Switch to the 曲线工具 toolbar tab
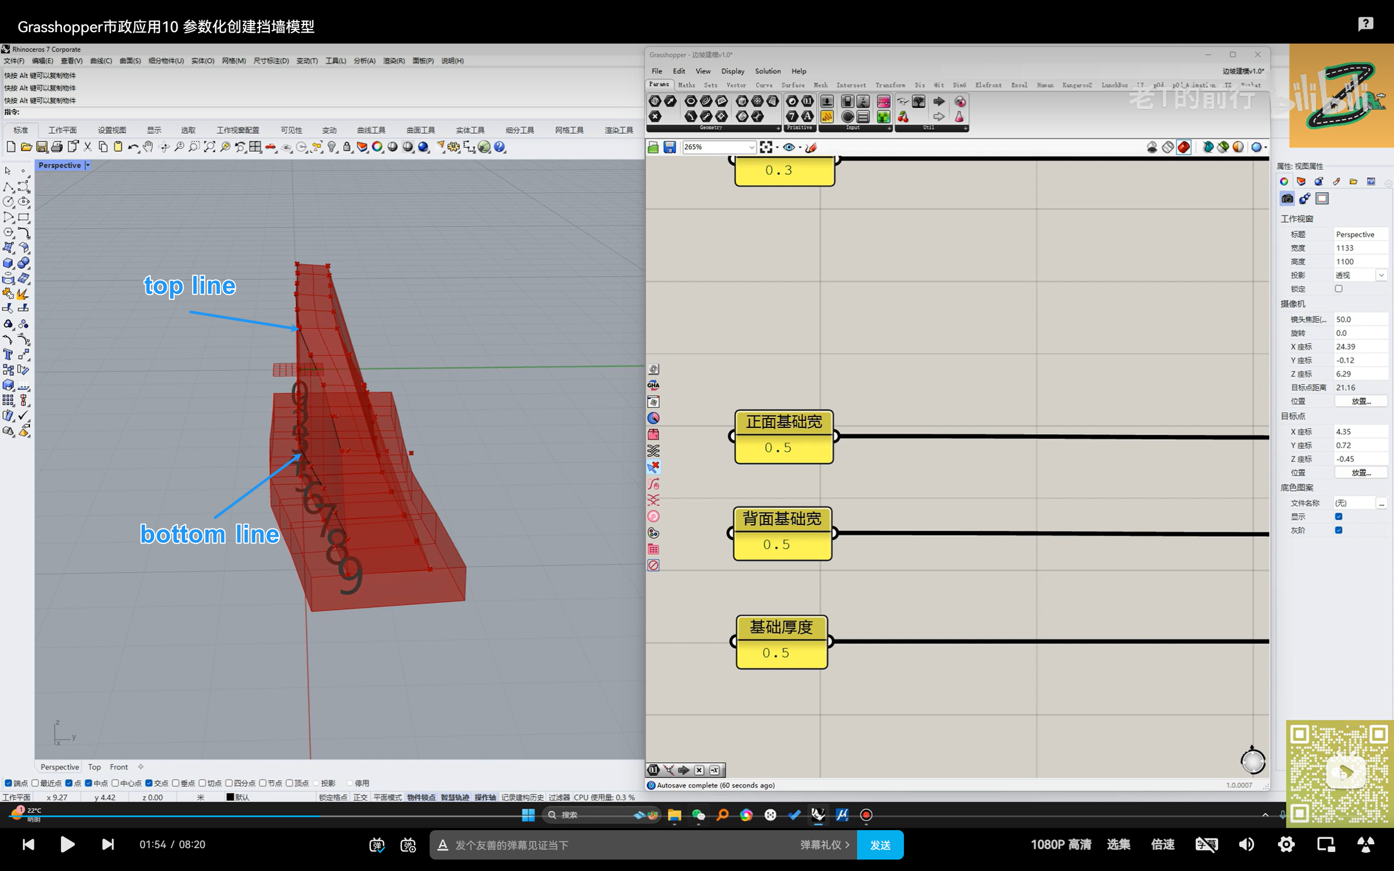1394x871 pixels. [371, 130]
